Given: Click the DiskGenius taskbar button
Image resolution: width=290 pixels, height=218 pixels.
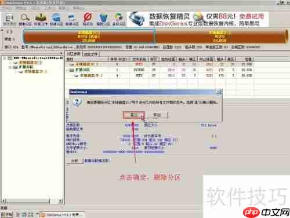Looking at the screenshot, I should click(x=62, y=215).
